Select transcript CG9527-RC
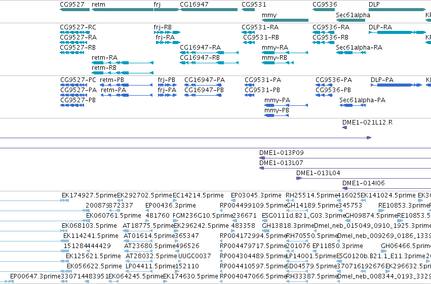This screenshot has height=284, width=431. (78, 27)
